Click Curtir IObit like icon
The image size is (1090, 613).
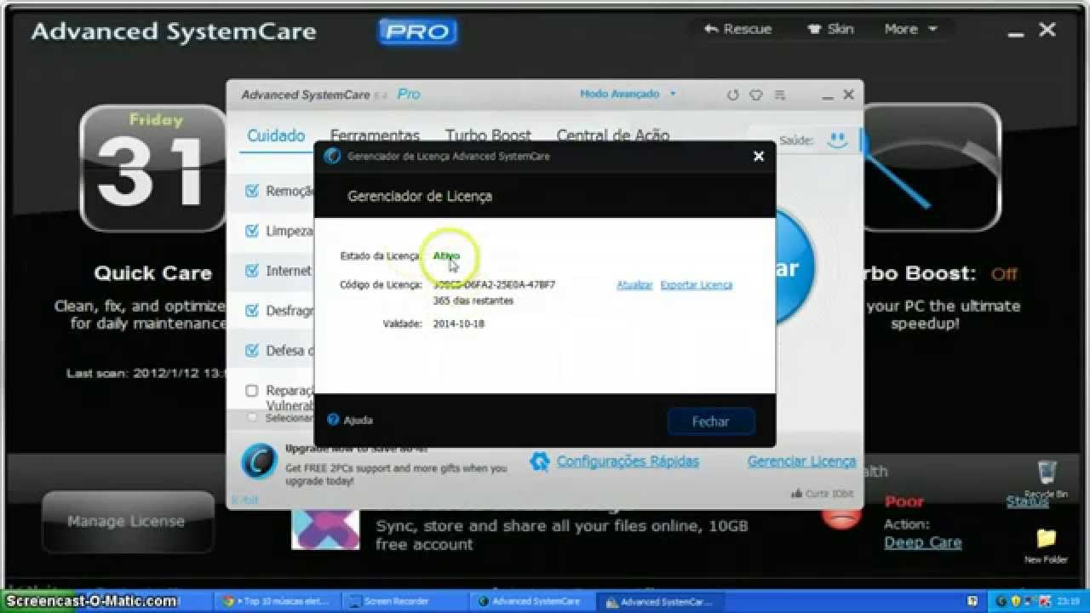tap(796, 494)
